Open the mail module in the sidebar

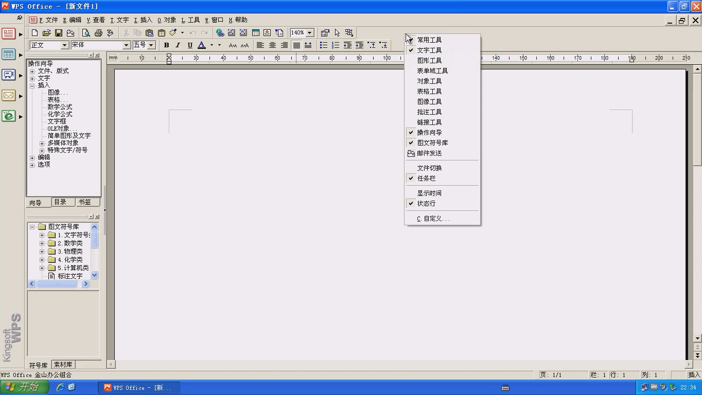coord(8,96)
